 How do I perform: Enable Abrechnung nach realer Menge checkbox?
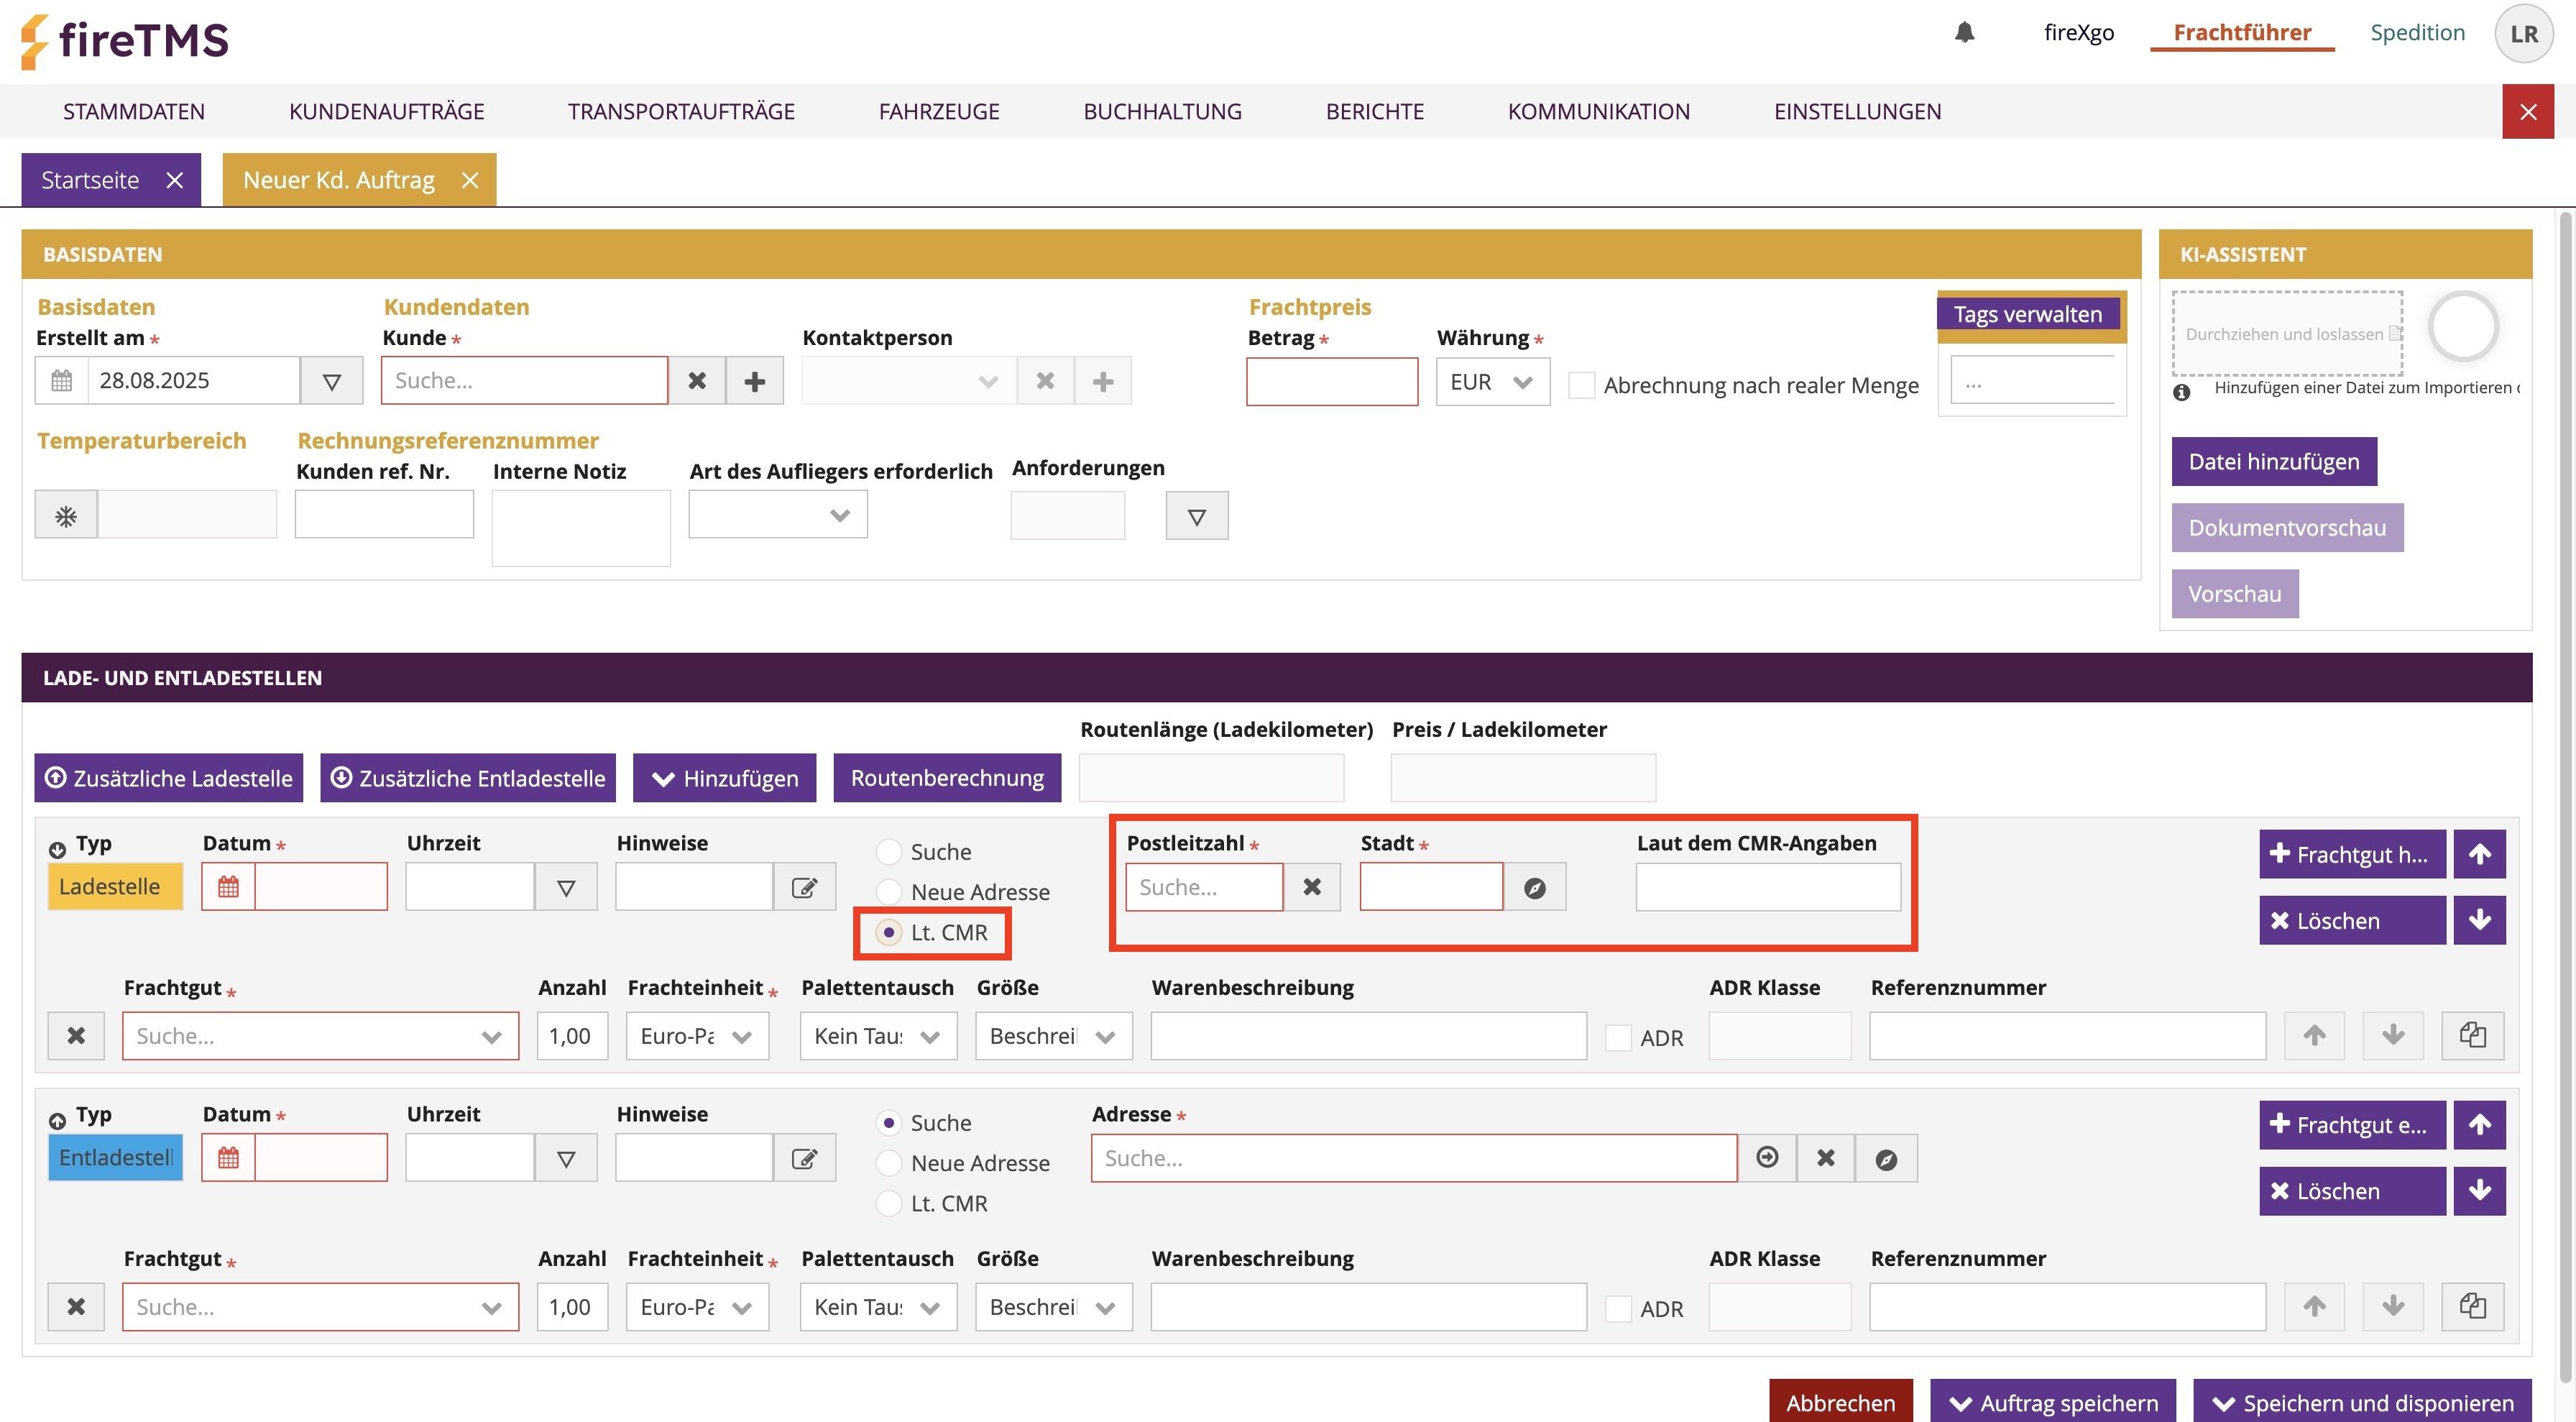[x=1581, y=385]
